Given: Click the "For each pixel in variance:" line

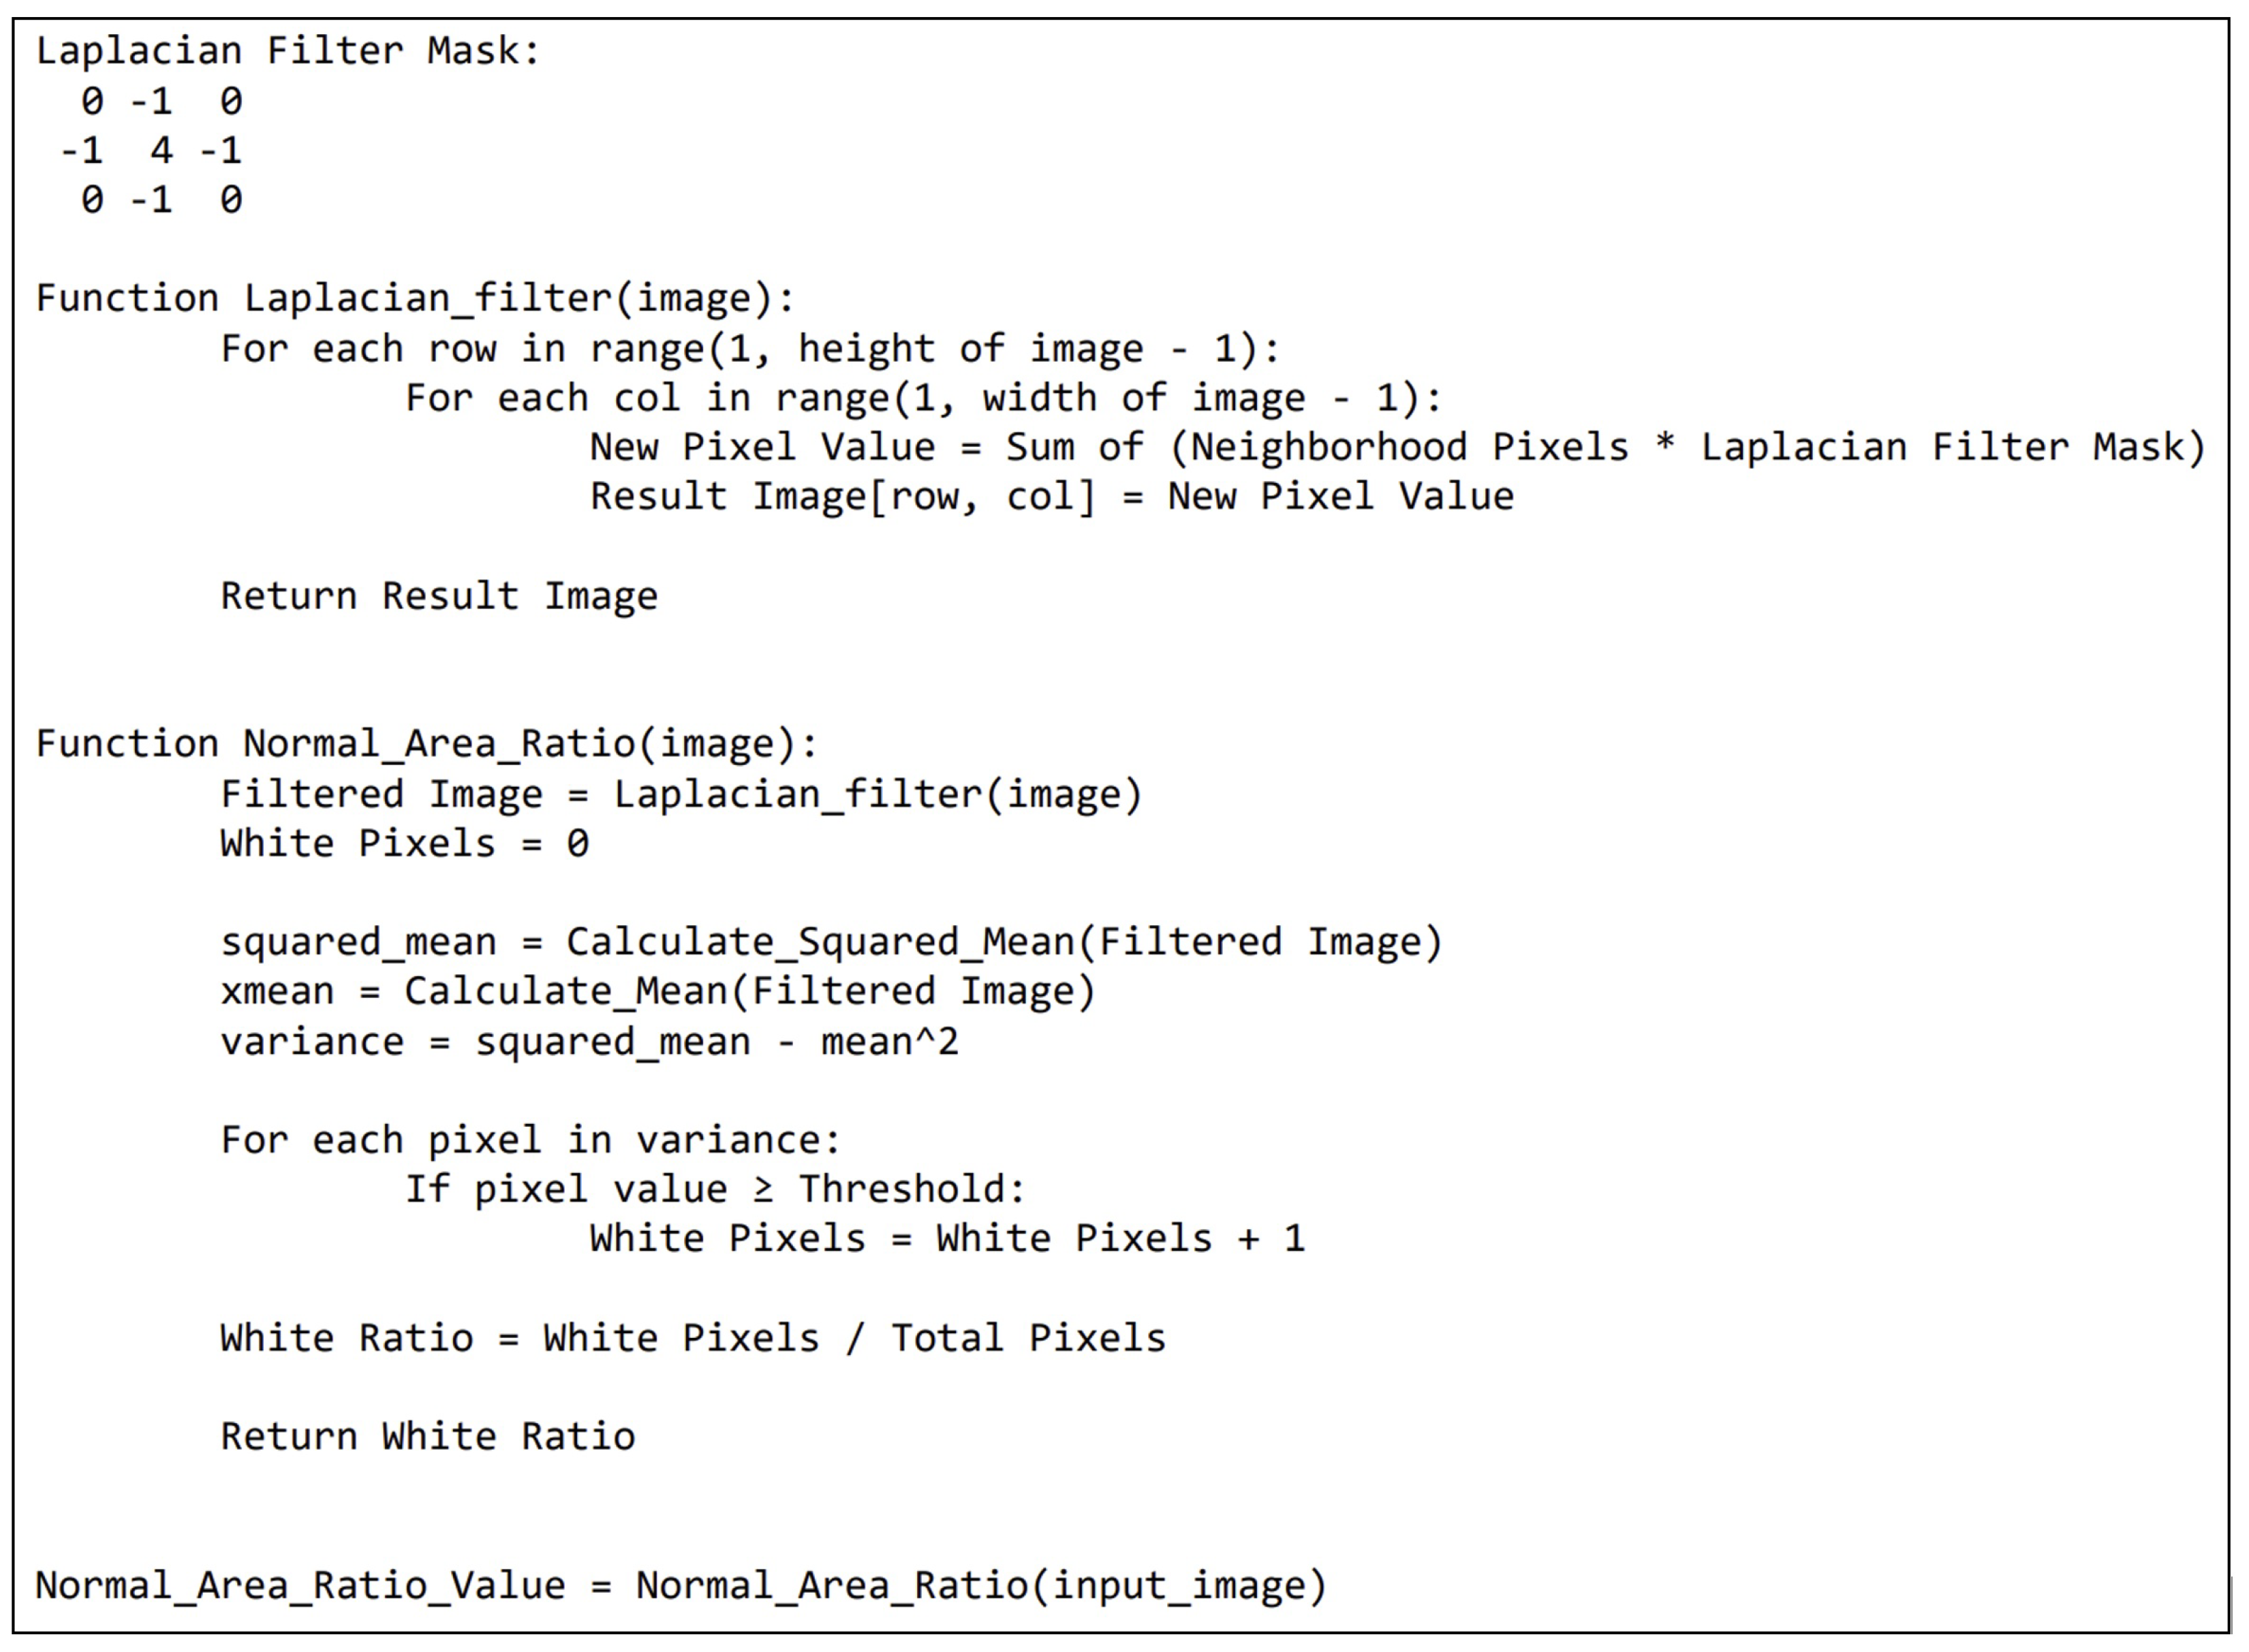Looking at the screenshot, I should tap(530, 1140).
